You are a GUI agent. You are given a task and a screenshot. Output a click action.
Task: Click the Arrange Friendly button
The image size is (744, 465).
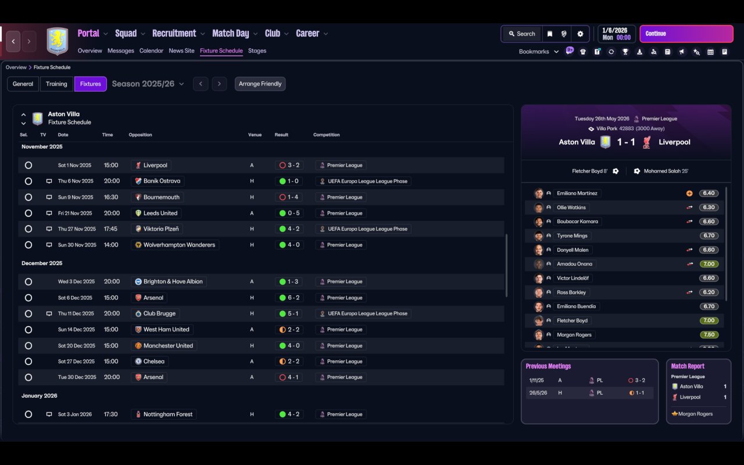(260, 84)
